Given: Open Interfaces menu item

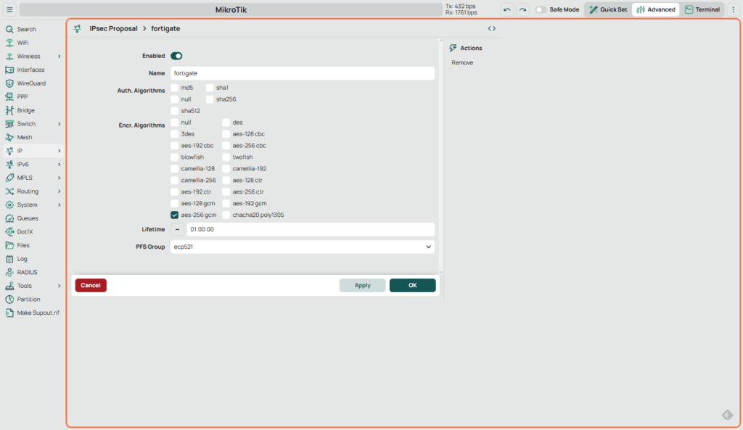Looking at the screenshot, I should [x=33, y=70].
